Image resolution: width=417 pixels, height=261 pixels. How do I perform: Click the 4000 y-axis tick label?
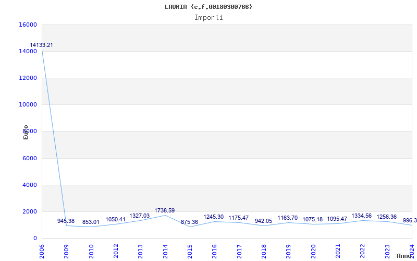29,185
